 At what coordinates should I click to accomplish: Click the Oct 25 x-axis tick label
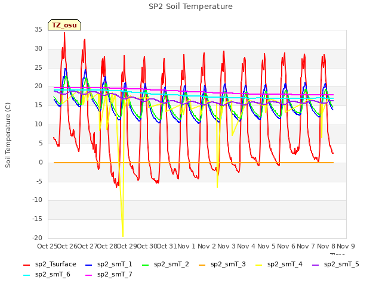(47, 246)
